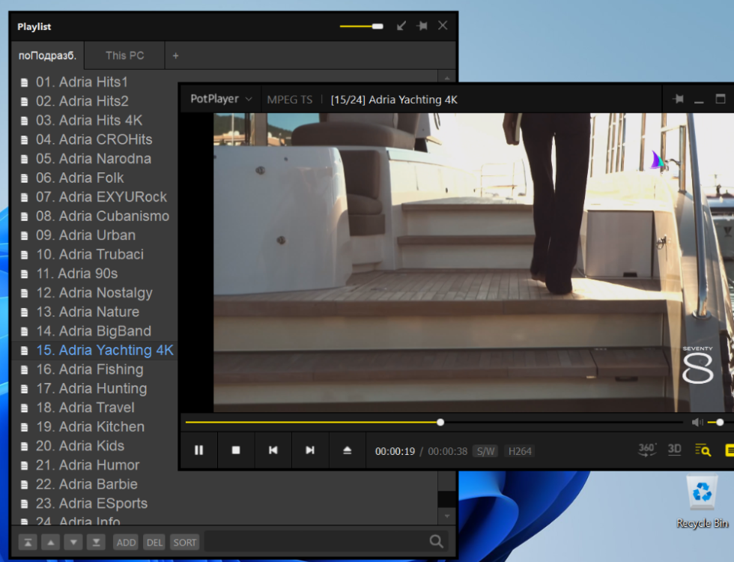Skip to next playlist item

coord(310,450)
